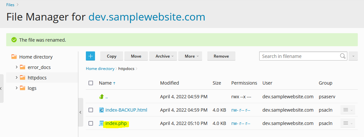Click the search magnifier icon
The height and width of the screenshot is (137, 364).
click(342, 56)
